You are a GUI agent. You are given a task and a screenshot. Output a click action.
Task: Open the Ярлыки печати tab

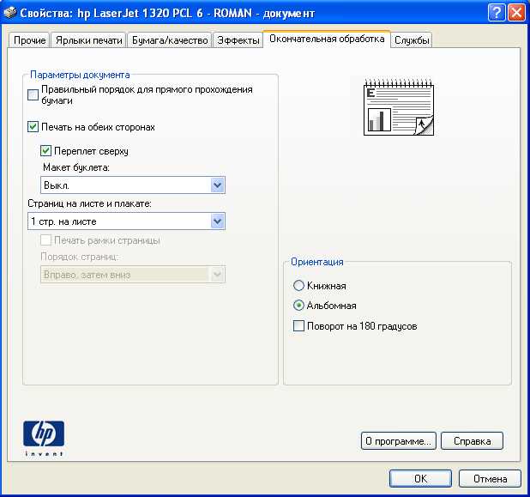pyautogui.click(x=89, y=40)
